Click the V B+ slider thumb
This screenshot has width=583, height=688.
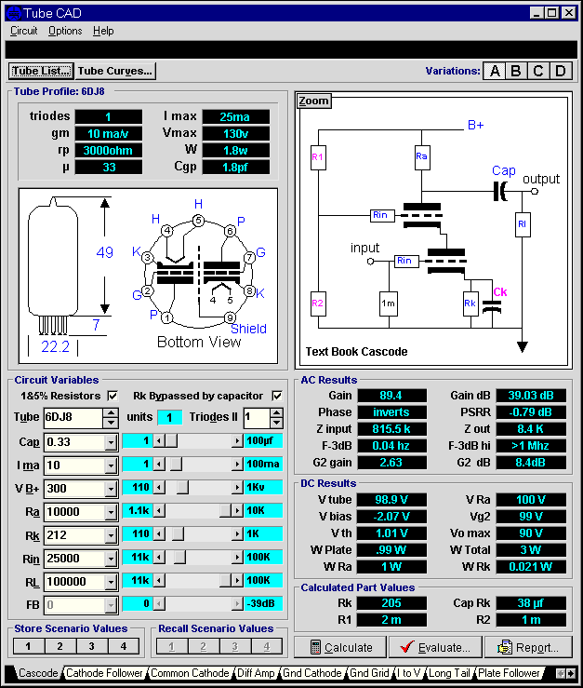(x=182, y=487)
